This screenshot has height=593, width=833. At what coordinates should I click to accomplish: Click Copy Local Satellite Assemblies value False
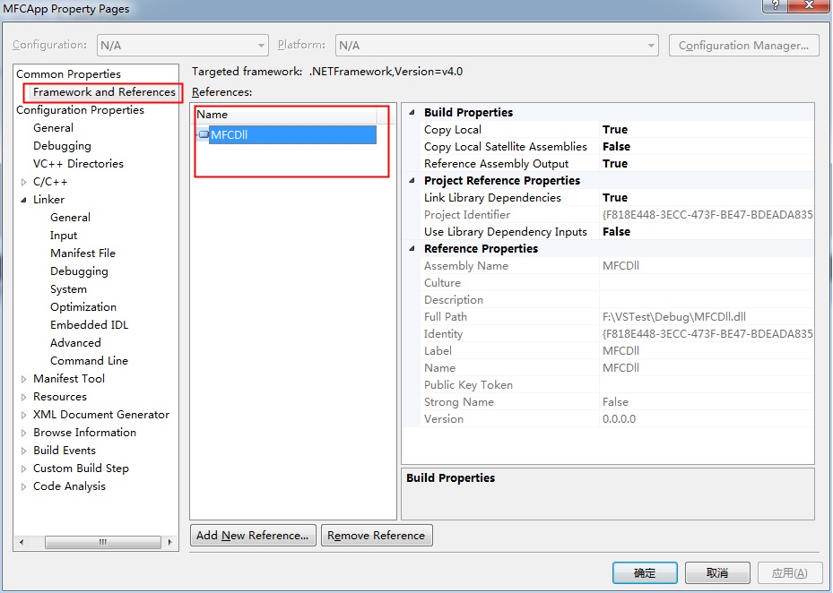pos(616,147)
